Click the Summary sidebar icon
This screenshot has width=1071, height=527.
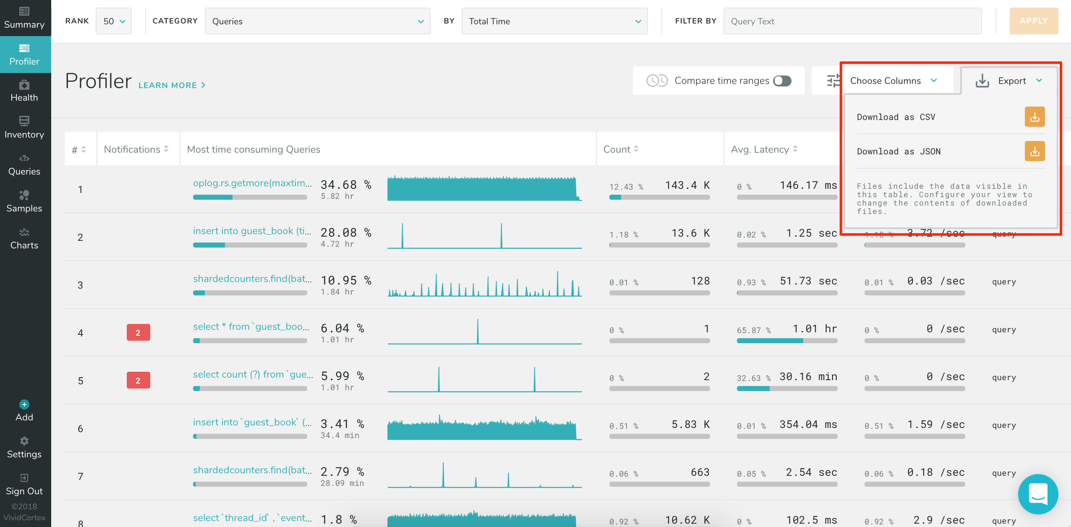point(24,12)
